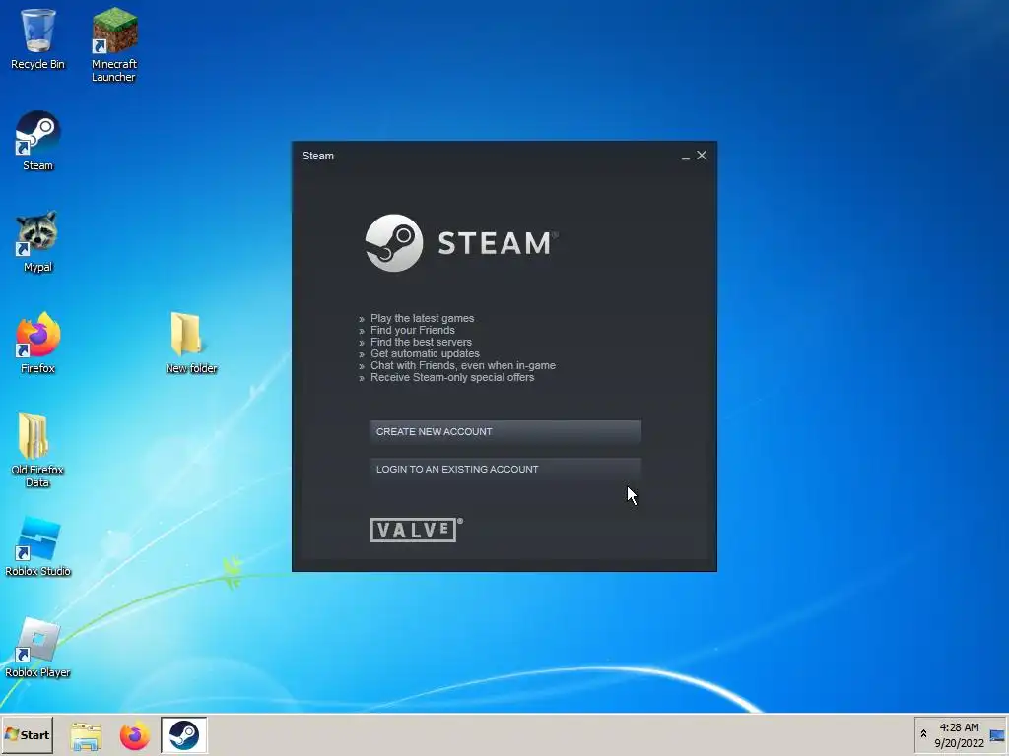Open Windows Explorer from the taskbar
The image size is (1009, 756).
86,735
